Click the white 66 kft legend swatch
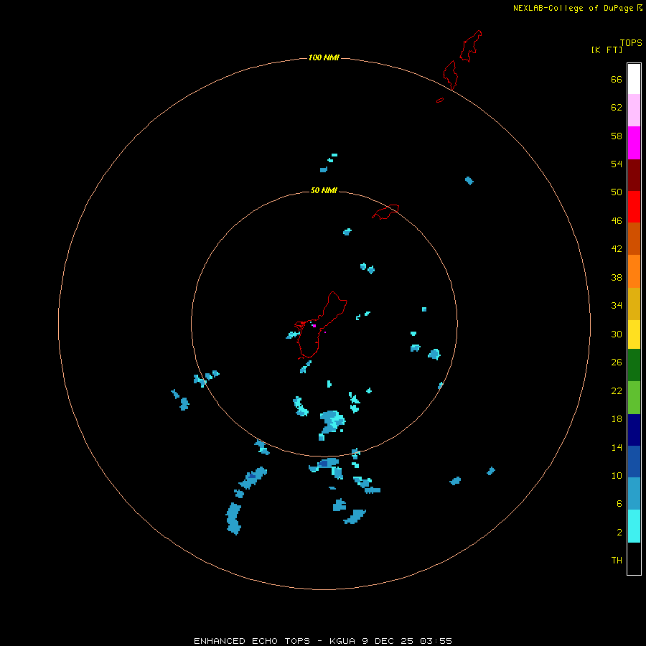646x646 pixels. click(x=634, y=79)
